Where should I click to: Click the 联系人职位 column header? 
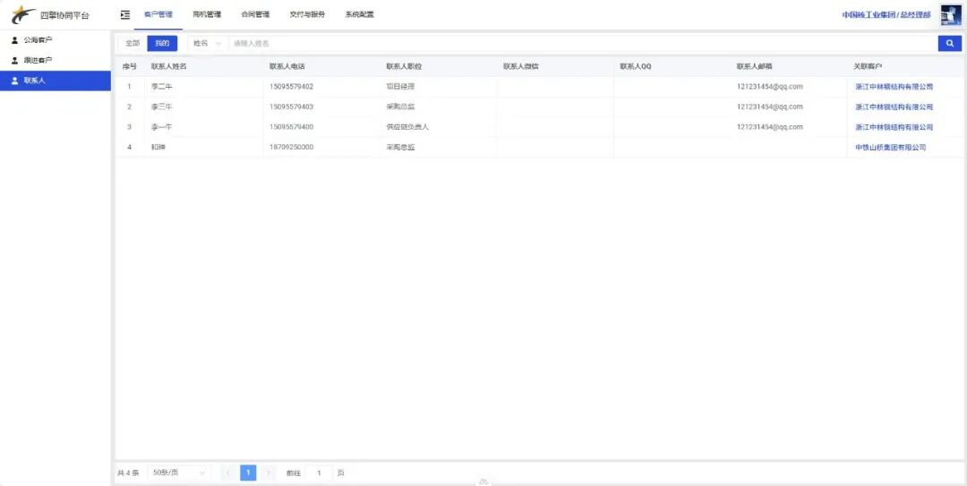pyautogui.click(x=404, y=66)
